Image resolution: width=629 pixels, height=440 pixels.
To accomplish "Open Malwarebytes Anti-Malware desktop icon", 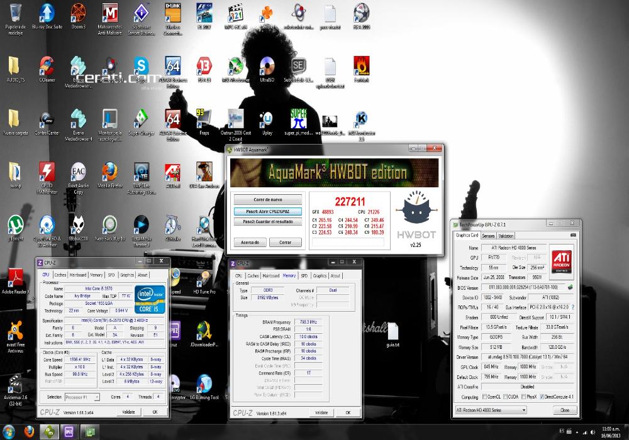I will pyautogui.click(x=109, y=19).
